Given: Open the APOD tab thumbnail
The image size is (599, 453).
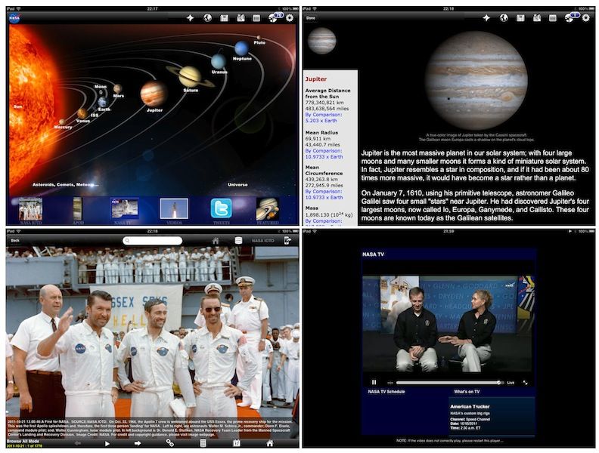Looking at the screenshot, I should [78, 208].
